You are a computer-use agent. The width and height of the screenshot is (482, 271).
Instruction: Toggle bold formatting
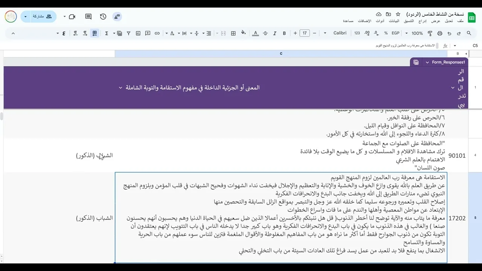[284, 33]
